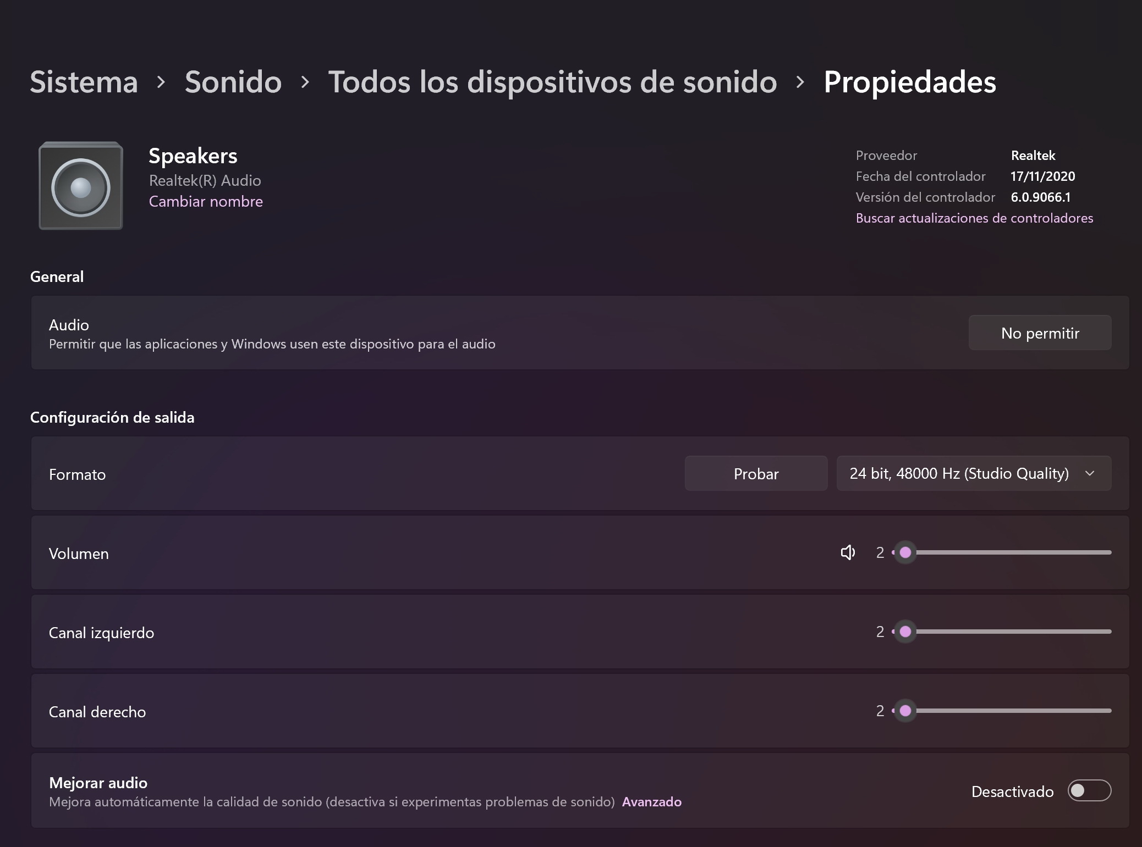Open the Formato quality dropdown
Viewport: 1142px width, 847px height.
click(x=974, y=473)
